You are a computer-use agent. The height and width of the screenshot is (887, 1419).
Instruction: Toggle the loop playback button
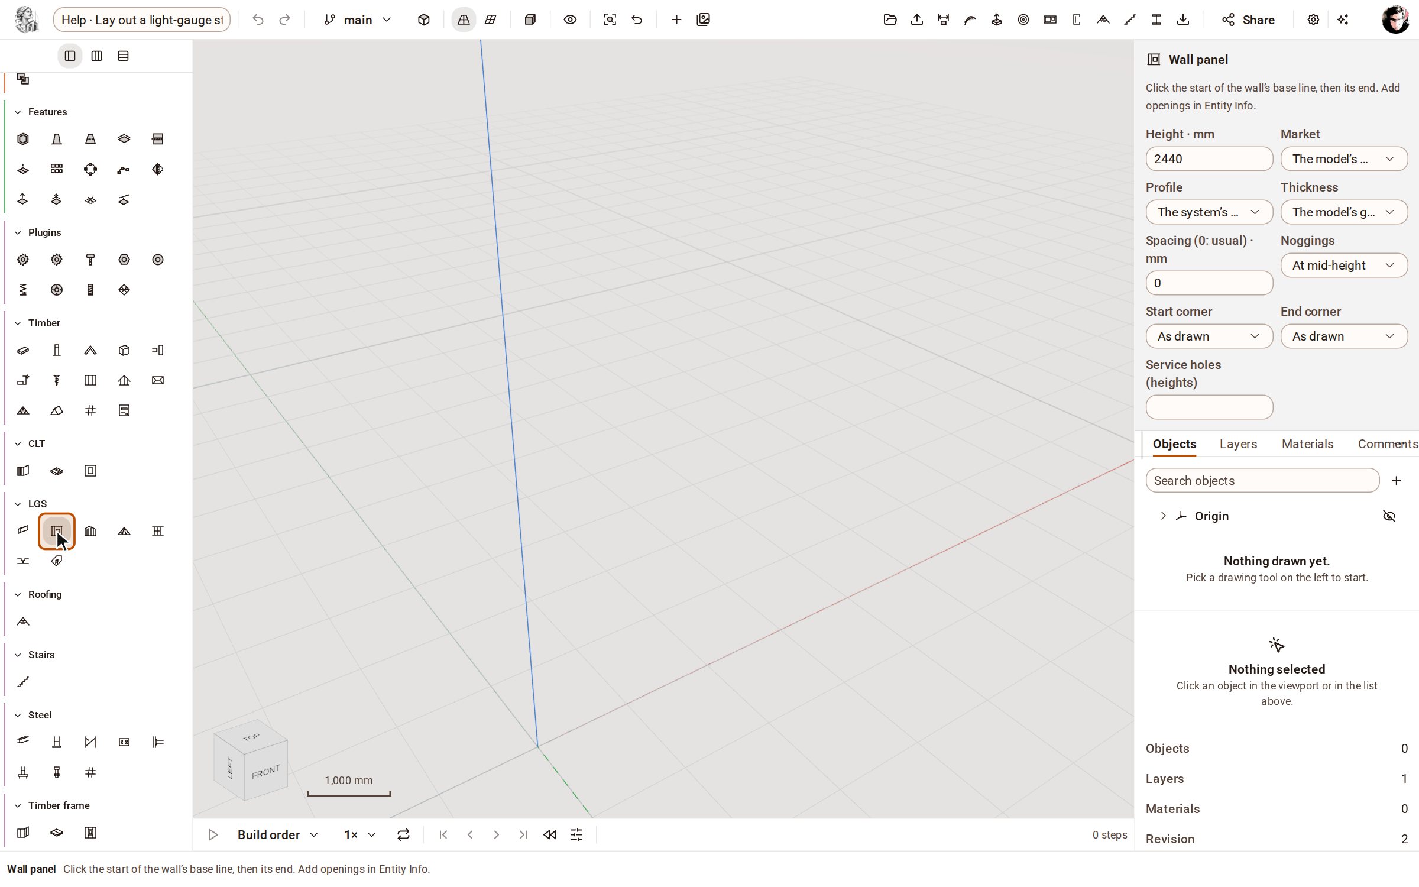pyautogui.click(x=403, y=834)
